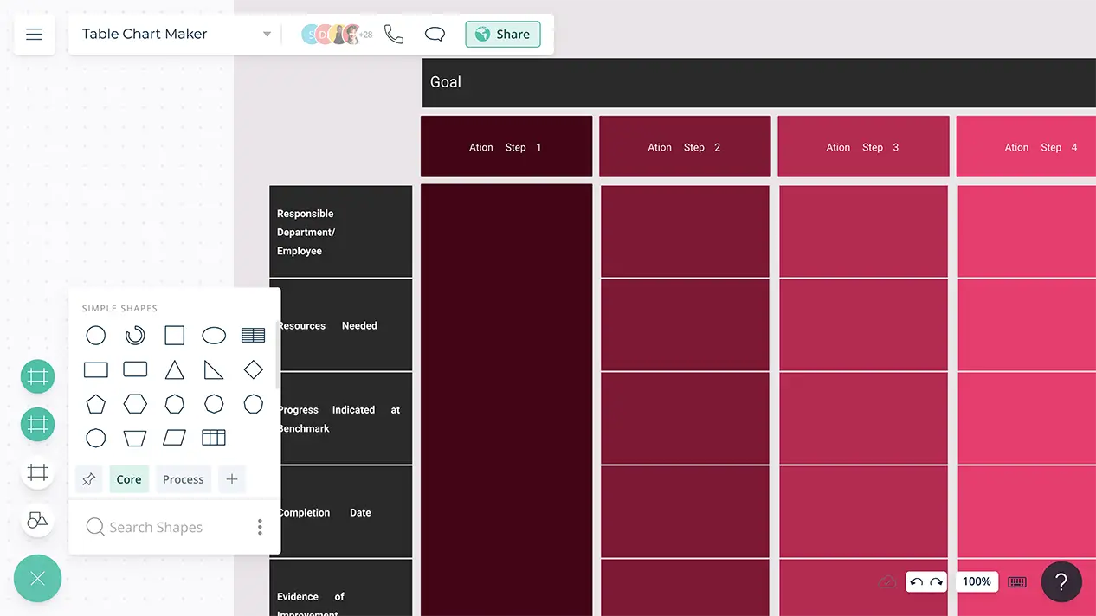Switch to the Process shapes tab

[184, 479]
